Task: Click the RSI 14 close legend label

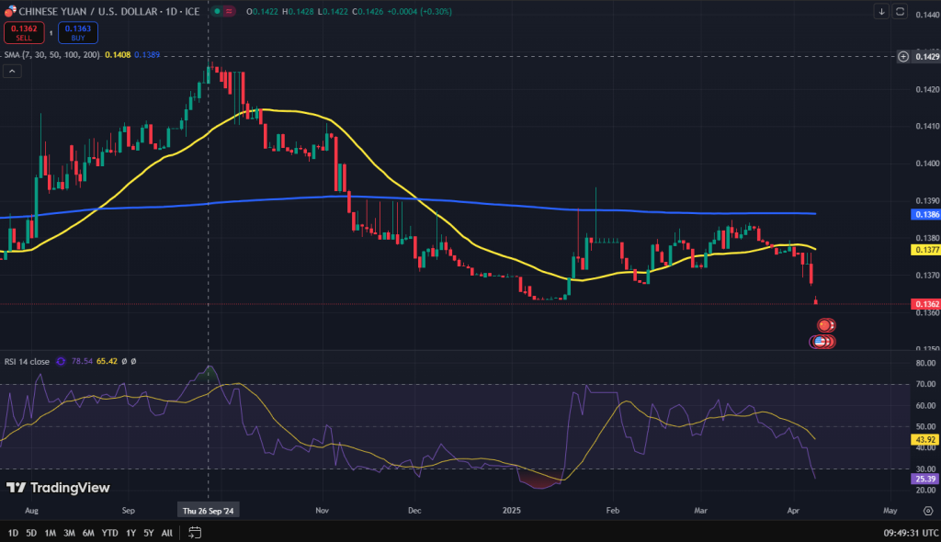Action: pos(27,361)
